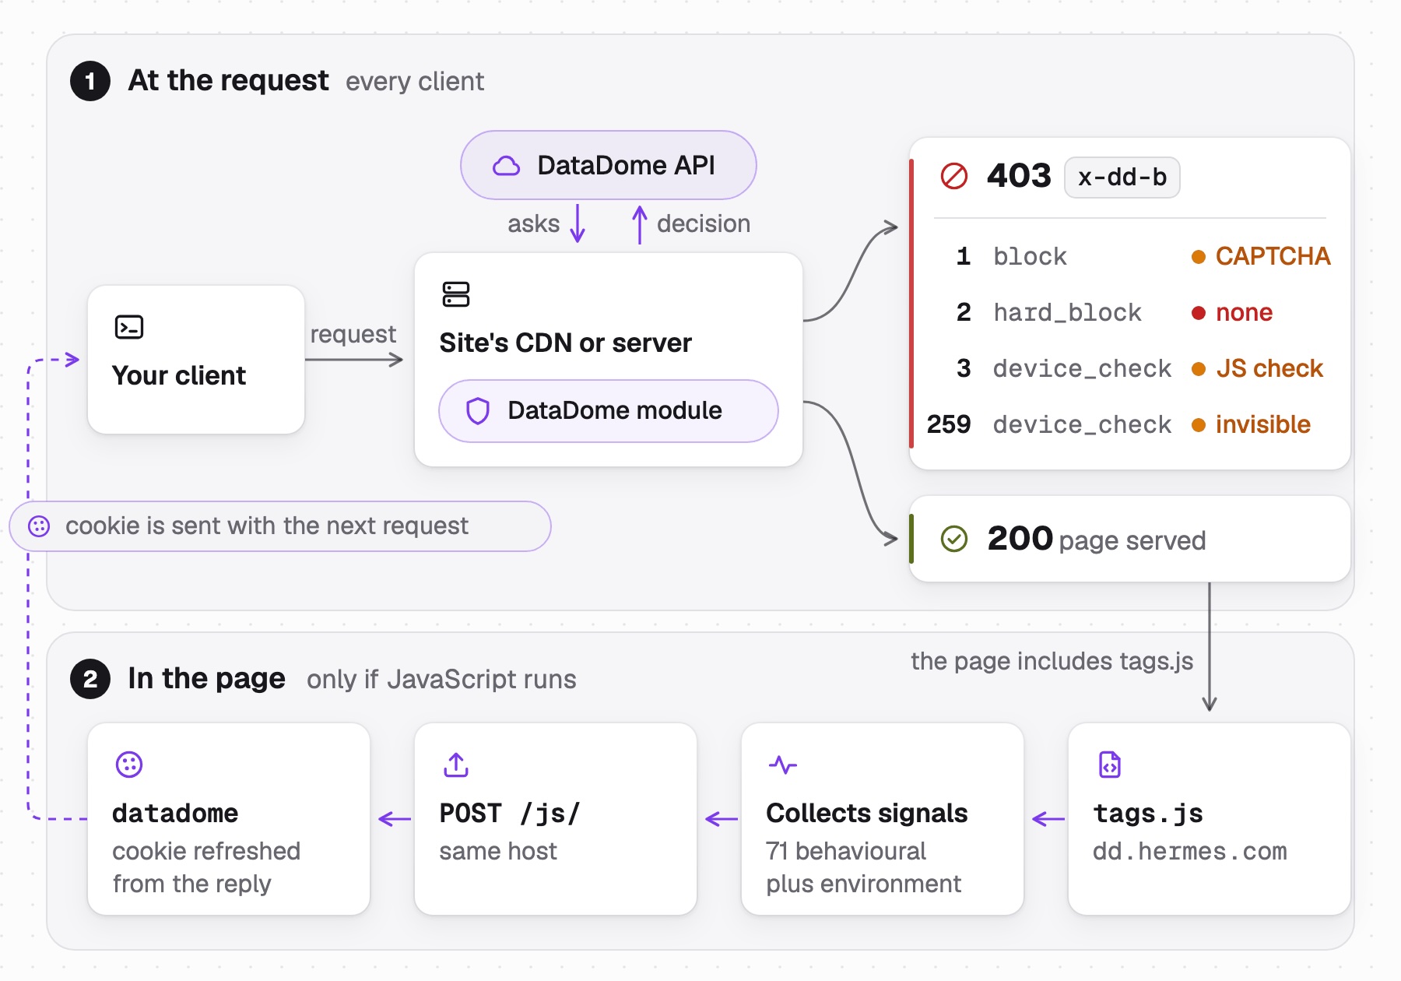Click the orange dot beside CAPTCHA
Screen dimensions: 1401x981
tap(1199, 257)
